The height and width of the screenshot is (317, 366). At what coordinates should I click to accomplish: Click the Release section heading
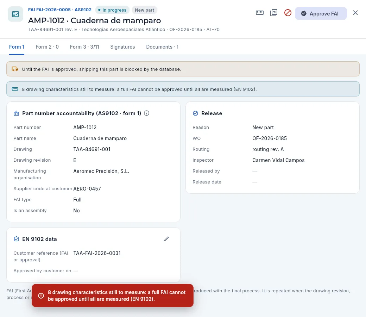[212, 113]
